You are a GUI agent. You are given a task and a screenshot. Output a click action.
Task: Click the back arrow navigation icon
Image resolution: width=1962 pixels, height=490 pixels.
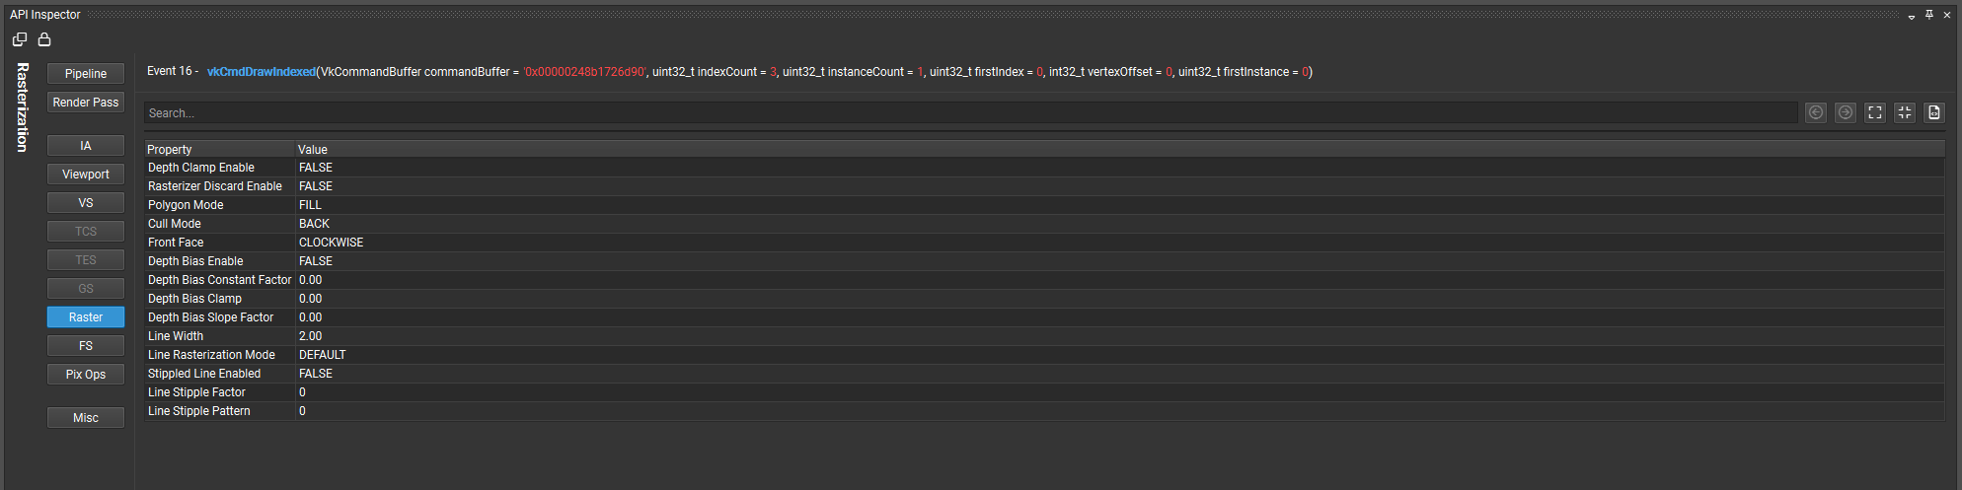pos(1816,112)
